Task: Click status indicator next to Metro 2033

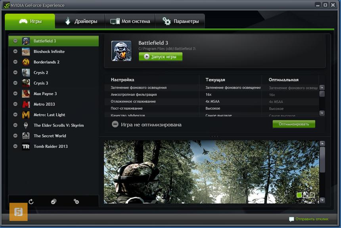Action: point(15,104)
